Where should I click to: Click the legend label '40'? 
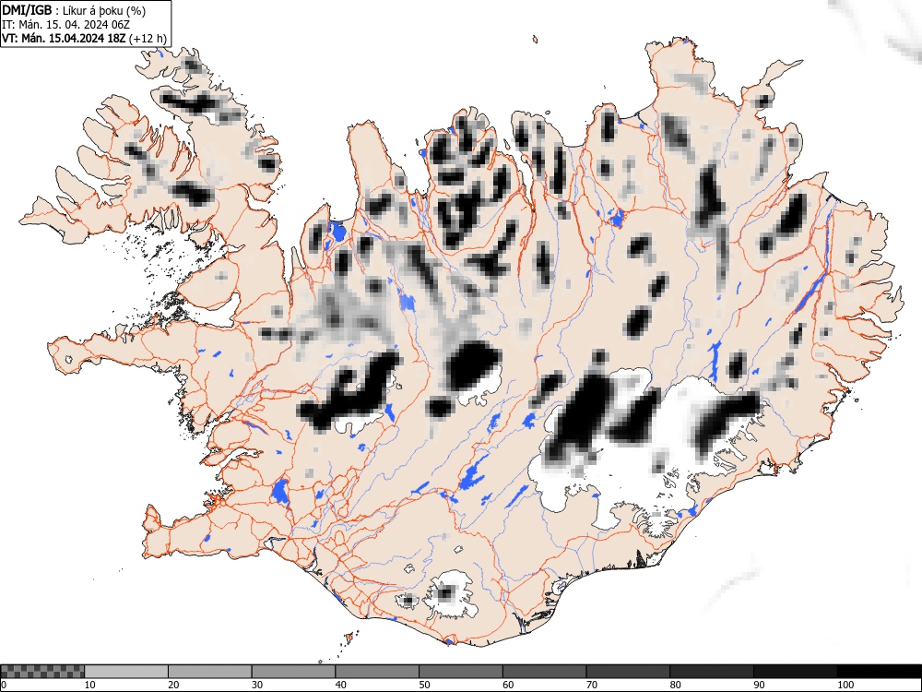point(340,685)
